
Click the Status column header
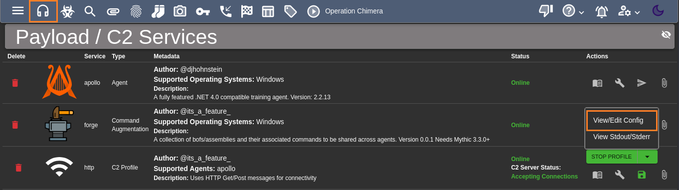tap(520, 56)
